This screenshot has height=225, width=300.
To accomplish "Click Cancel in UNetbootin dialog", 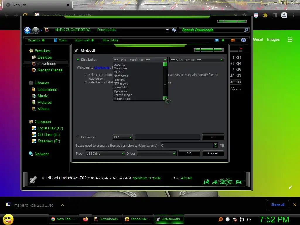I will pyautogui.click(x=213, y=153).
